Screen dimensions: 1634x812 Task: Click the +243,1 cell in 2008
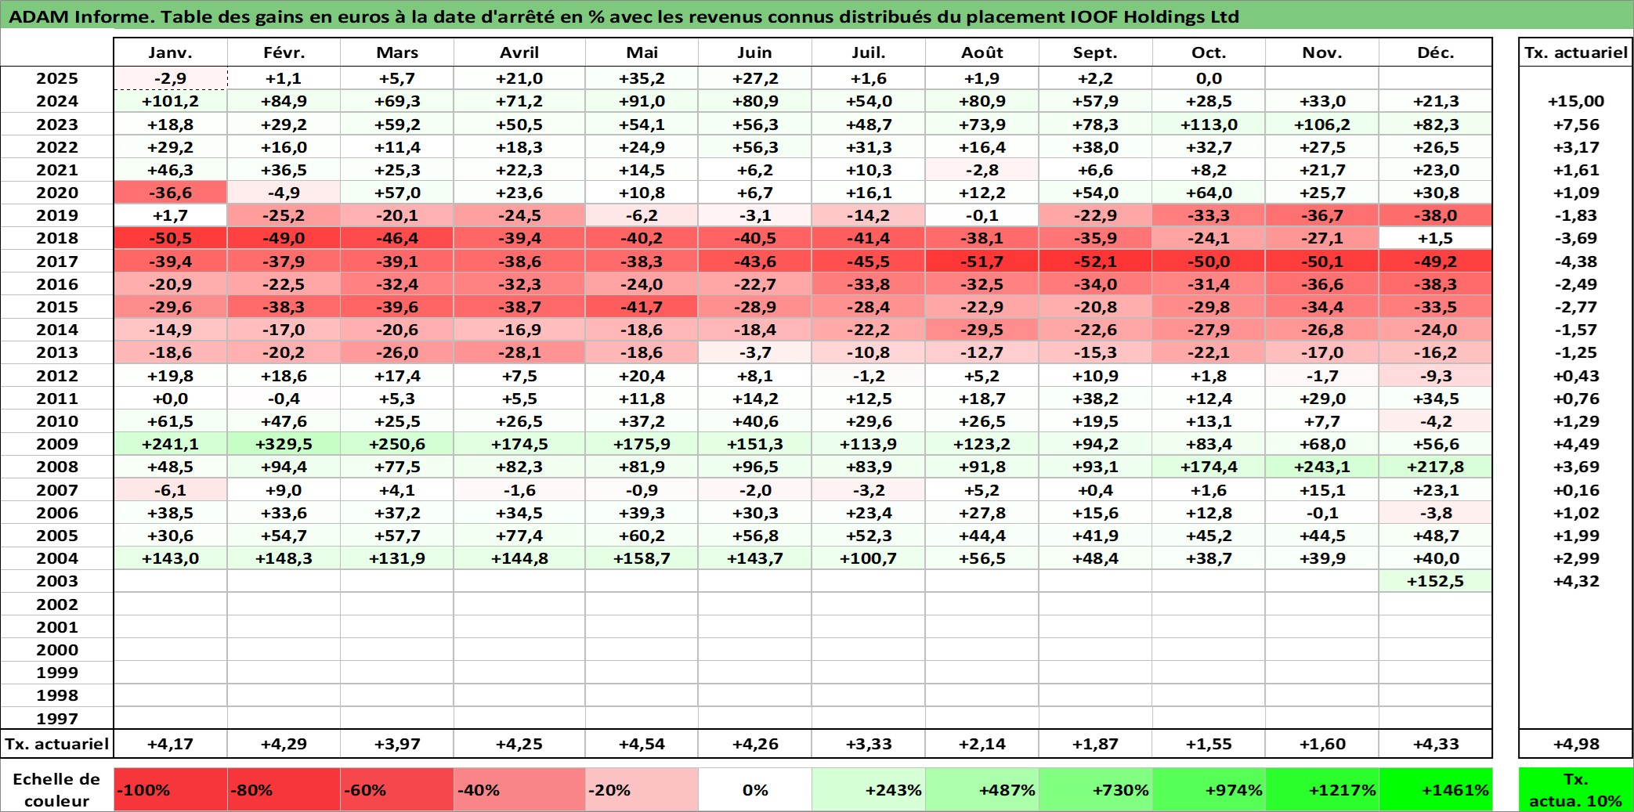[1322, 467]
